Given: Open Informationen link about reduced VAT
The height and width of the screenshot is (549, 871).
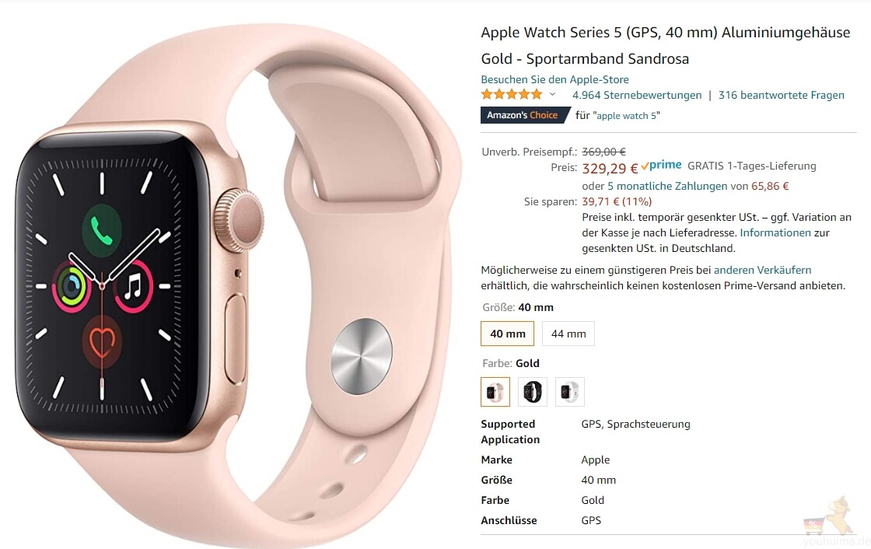Looking at the screenshot, I should click(x=775, y=233).
